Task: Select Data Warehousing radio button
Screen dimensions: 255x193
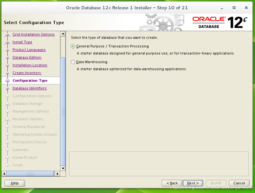Action: 73,62
